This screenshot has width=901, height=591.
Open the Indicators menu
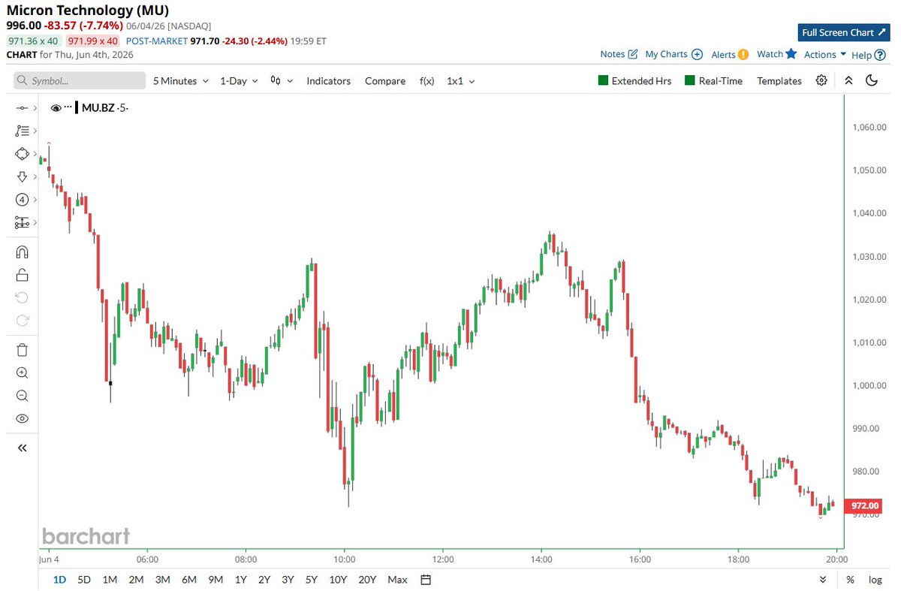pyautogui.click(x=328, y=80)
